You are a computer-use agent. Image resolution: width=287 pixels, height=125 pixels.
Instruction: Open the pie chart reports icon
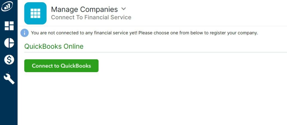pyautogui.click(x=9, y=43)
